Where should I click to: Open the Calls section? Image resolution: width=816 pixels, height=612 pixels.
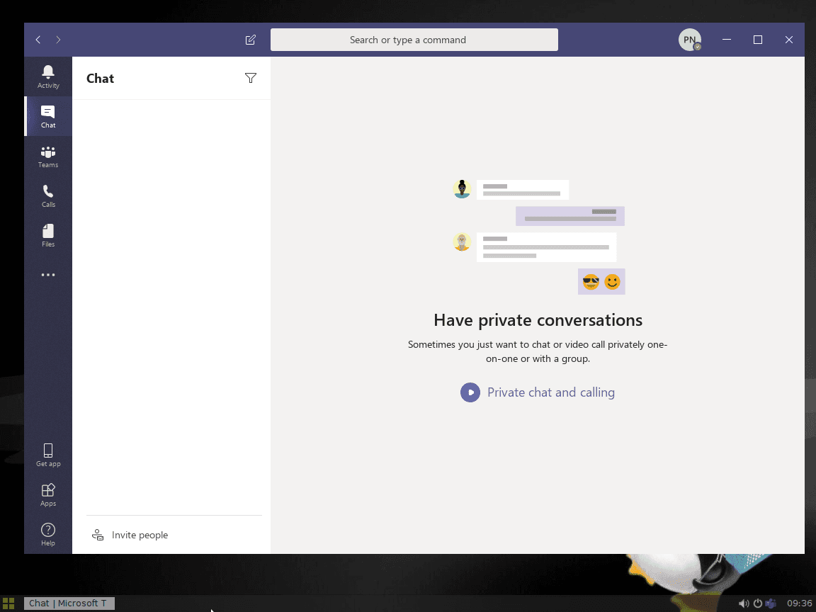point(47,195)
